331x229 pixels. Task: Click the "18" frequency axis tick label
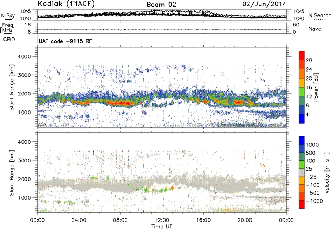click(x=28, y=25)
